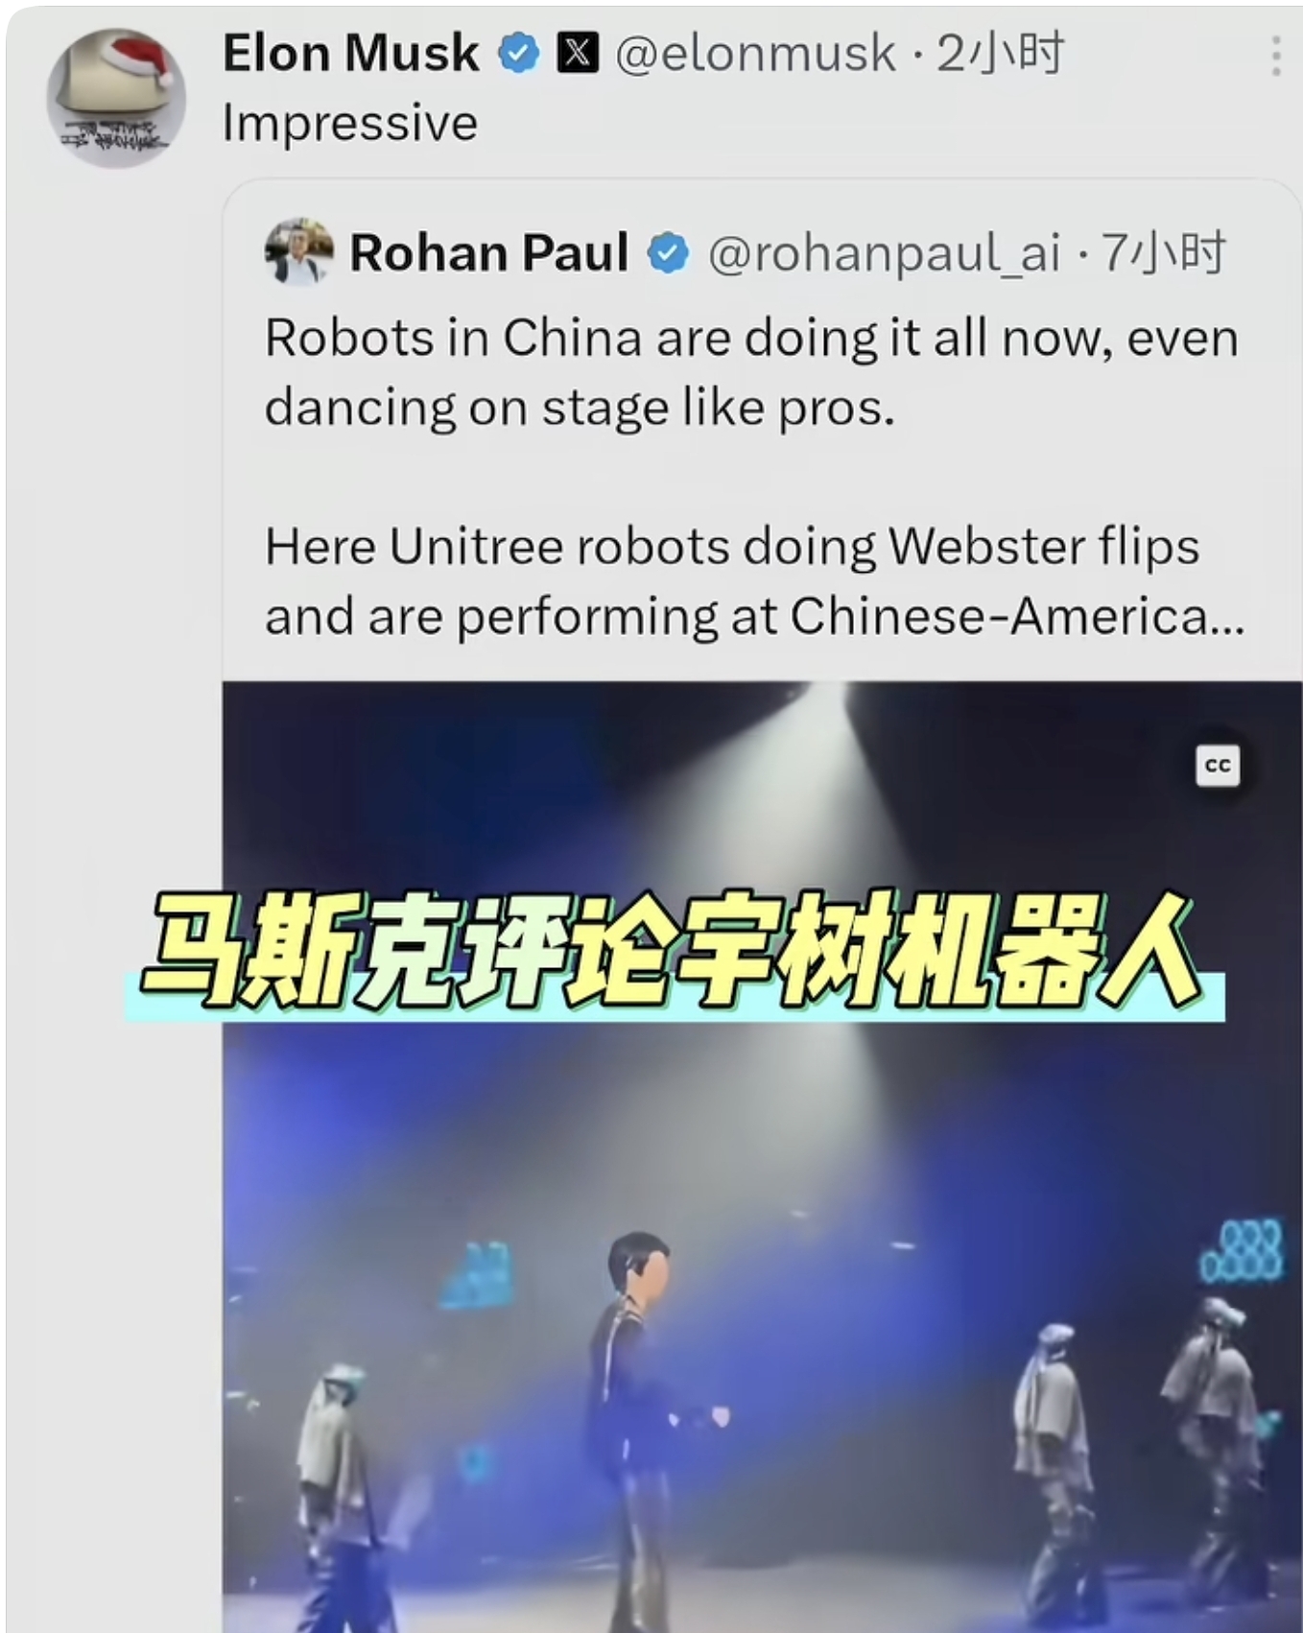Open Elon Musk's profile avatar
Viewport: 1303px width, 1633px height.
[115, 97]
